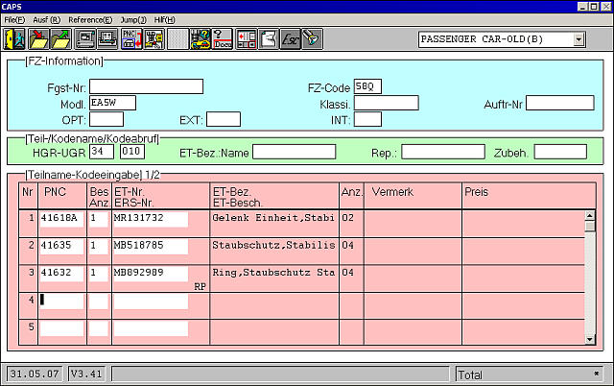Click the folder icon with red arrow

(x=39, y=39)
